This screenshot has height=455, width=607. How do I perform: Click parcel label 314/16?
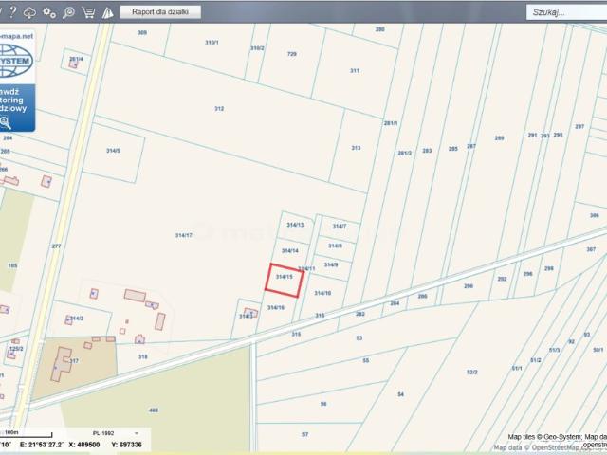(x=276, y=307)
